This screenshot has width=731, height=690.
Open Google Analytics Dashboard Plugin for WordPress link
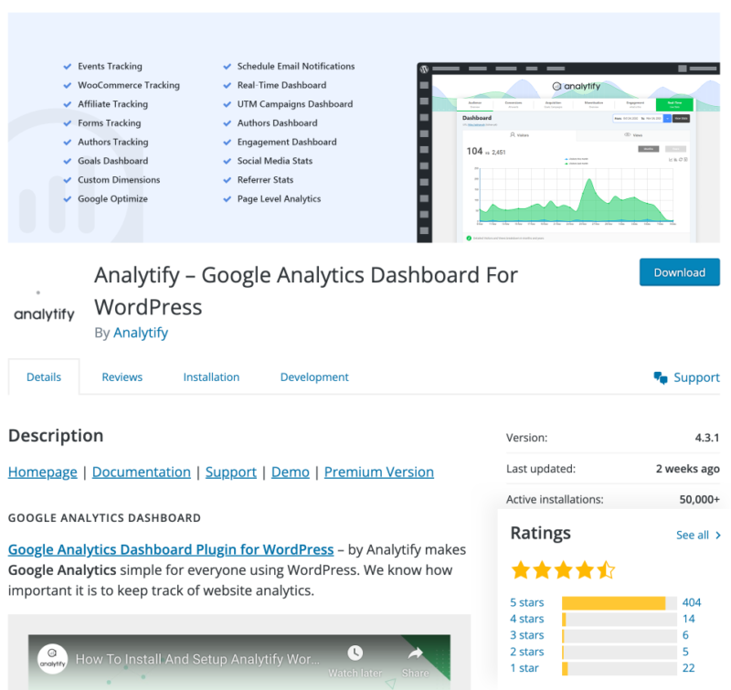[171, 549]
